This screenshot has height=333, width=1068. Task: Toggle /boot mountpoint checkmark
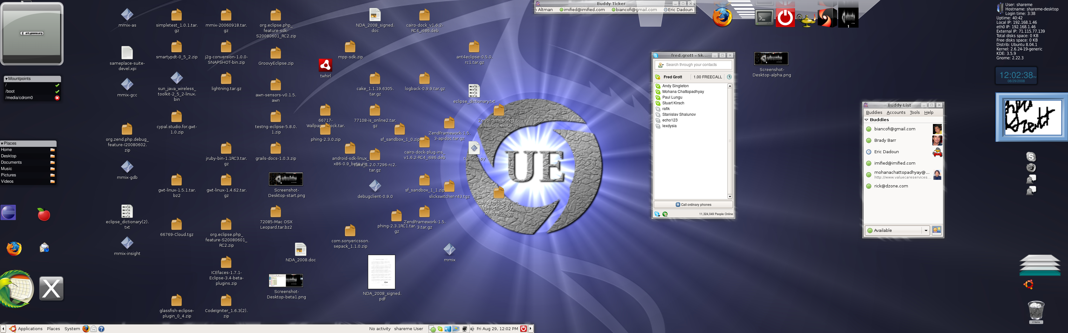point(57,91)
